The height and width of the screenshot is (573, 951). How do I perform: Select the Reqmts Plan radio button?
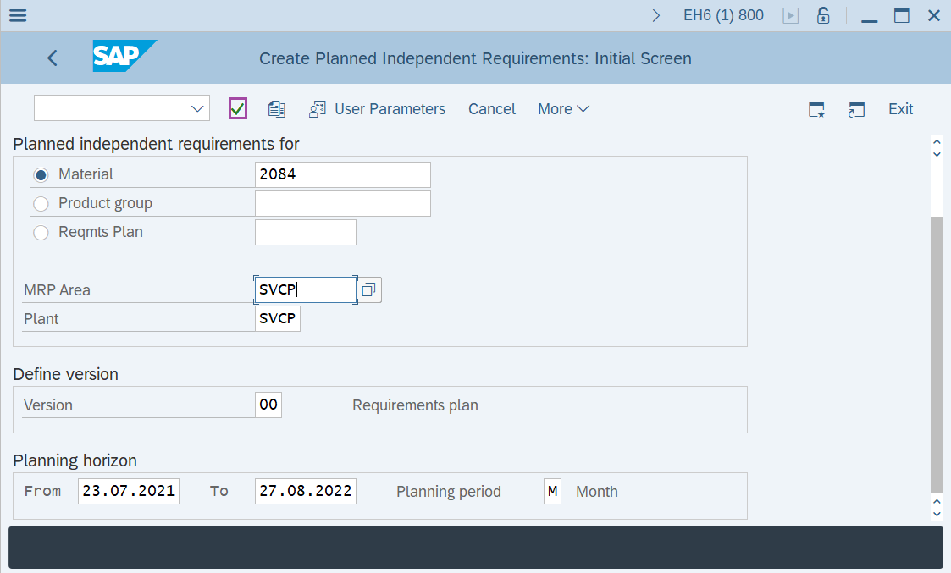pyautogui.click(x=41, y=233)
